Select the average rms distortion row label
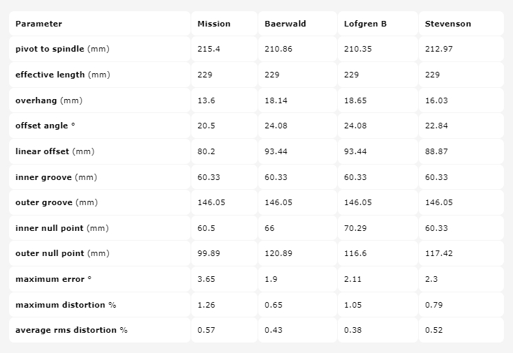The height and width of the screenshot is (353, 513). (x=71, y=330)
